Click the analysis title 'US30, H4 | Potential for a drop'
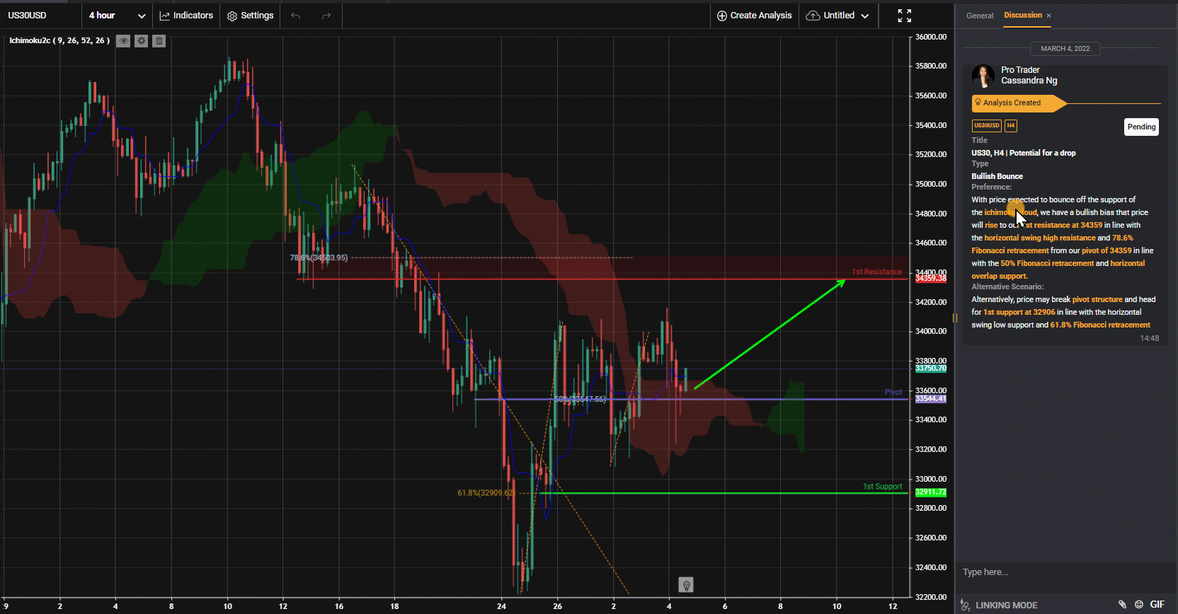 [x=1023, y=153]
